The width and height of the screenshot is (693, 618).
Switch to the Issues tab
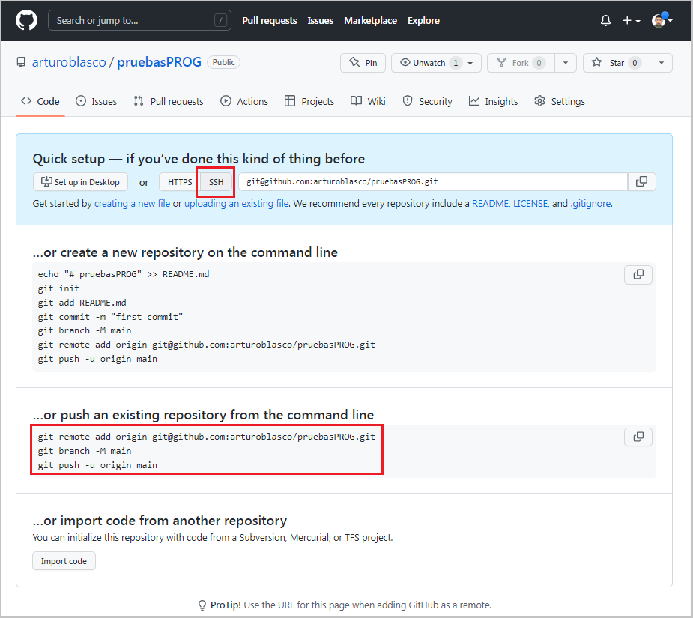[97, 102]
